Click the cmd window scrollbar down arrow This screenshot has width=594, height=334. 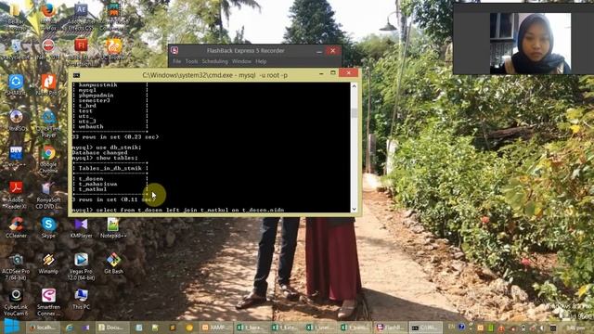(354, 209)
